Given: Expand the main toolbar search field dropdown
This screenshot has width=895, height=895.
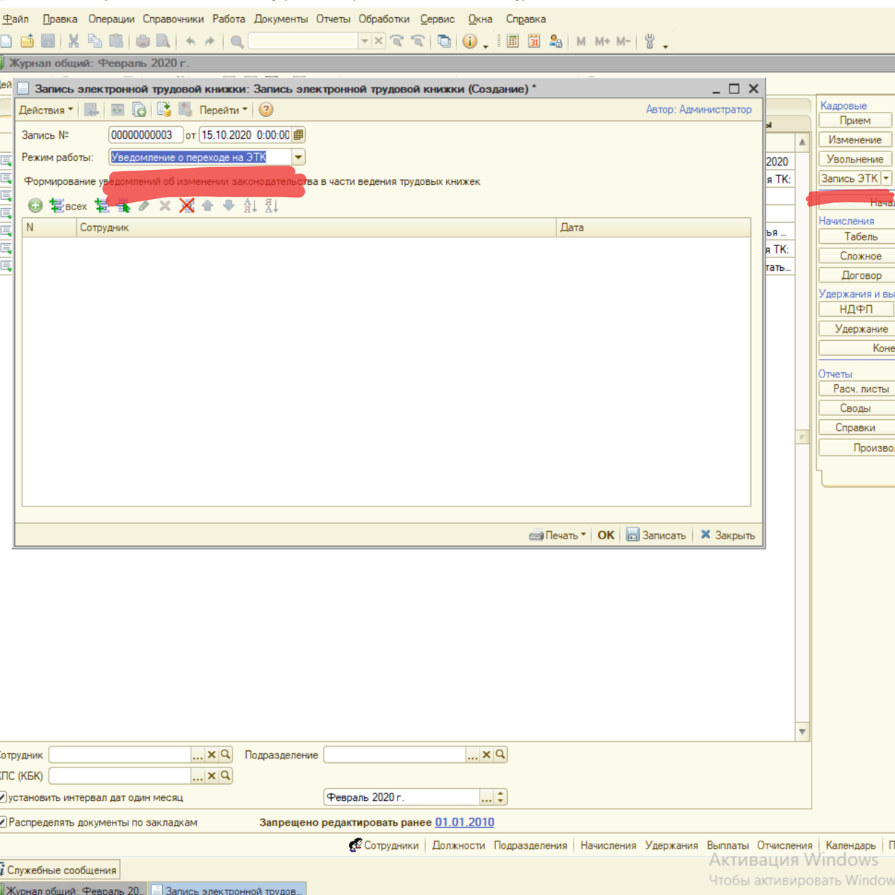Looking at the screenshot, I should [x=365, y=42].
